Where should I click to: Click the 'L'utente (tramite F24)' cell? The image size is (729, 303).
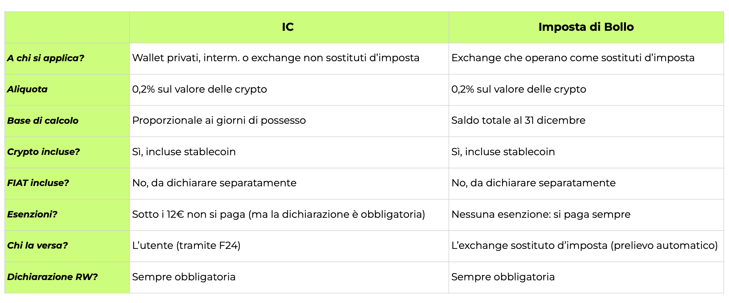[x=186, y=246]
